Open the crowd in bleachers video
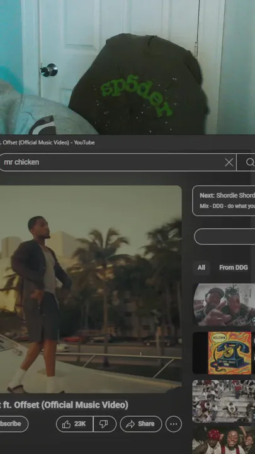The width and height of the screenshot is (255, 454). click(224, 401)
